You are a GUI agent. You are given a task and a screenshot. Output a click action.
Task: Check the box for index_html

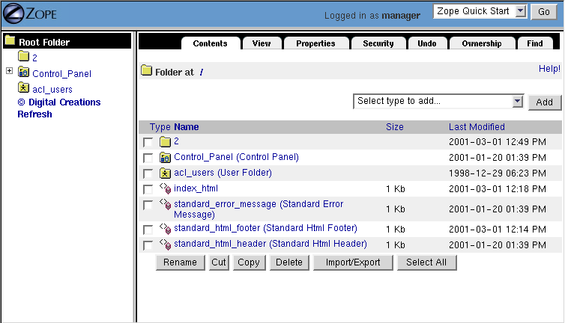point(148,189)
